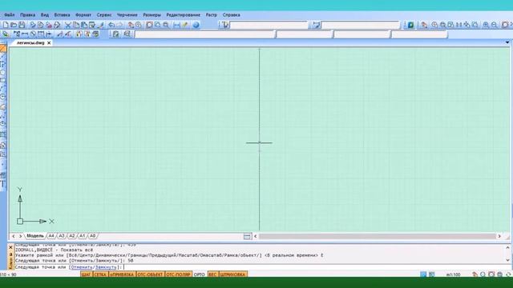Click the dimension style icon

click(x=316, y=25)
